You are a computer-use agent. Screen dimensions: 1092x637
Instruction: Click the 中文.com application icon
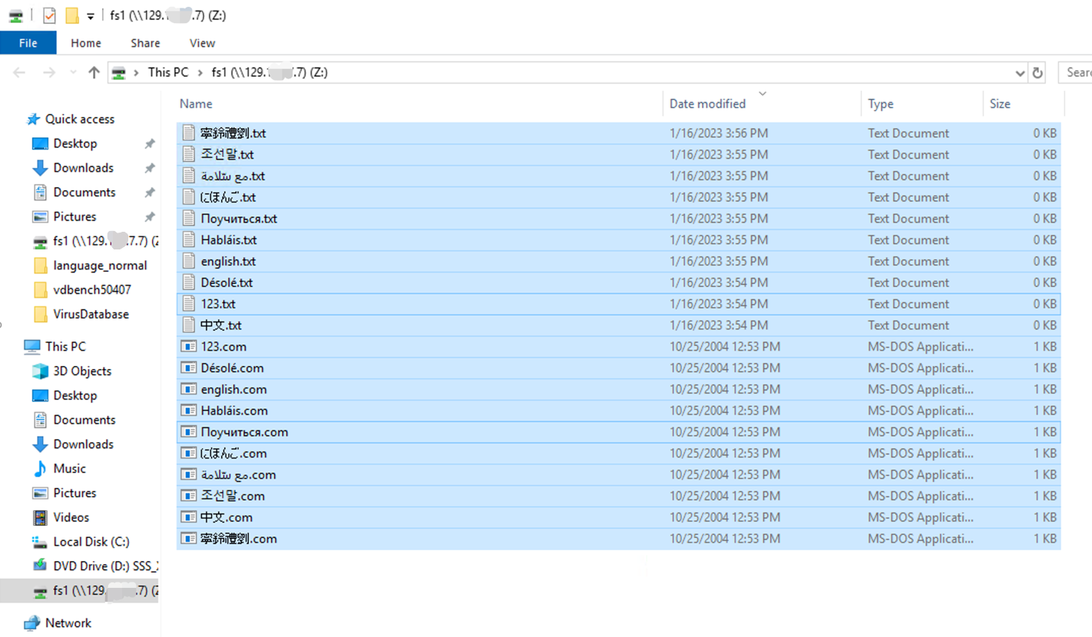(x=189, y=517)
